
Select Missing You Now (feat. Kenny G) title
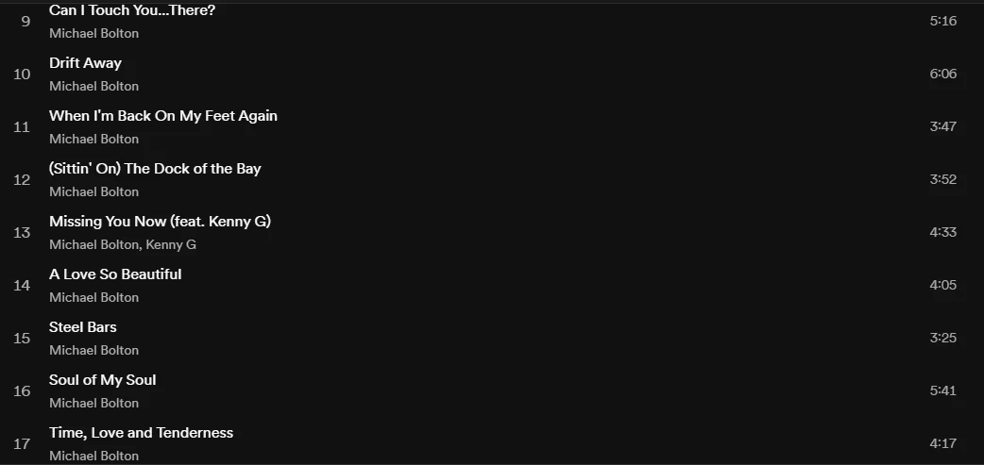tap(160, 222)
